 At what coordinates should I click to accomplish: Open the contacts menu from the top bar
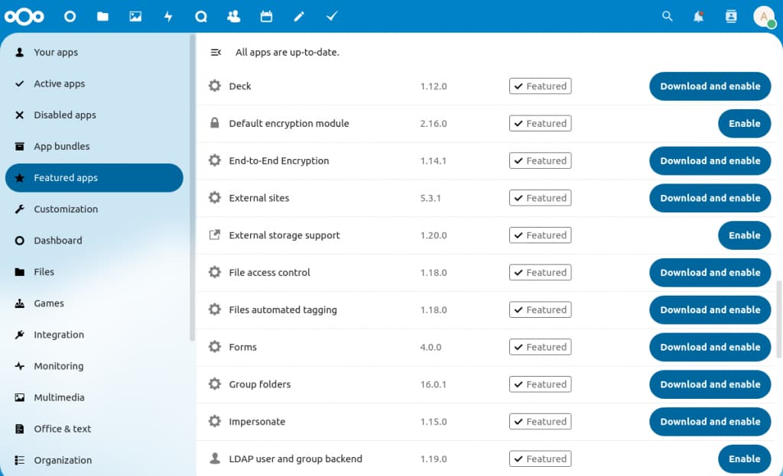[730, 16]
